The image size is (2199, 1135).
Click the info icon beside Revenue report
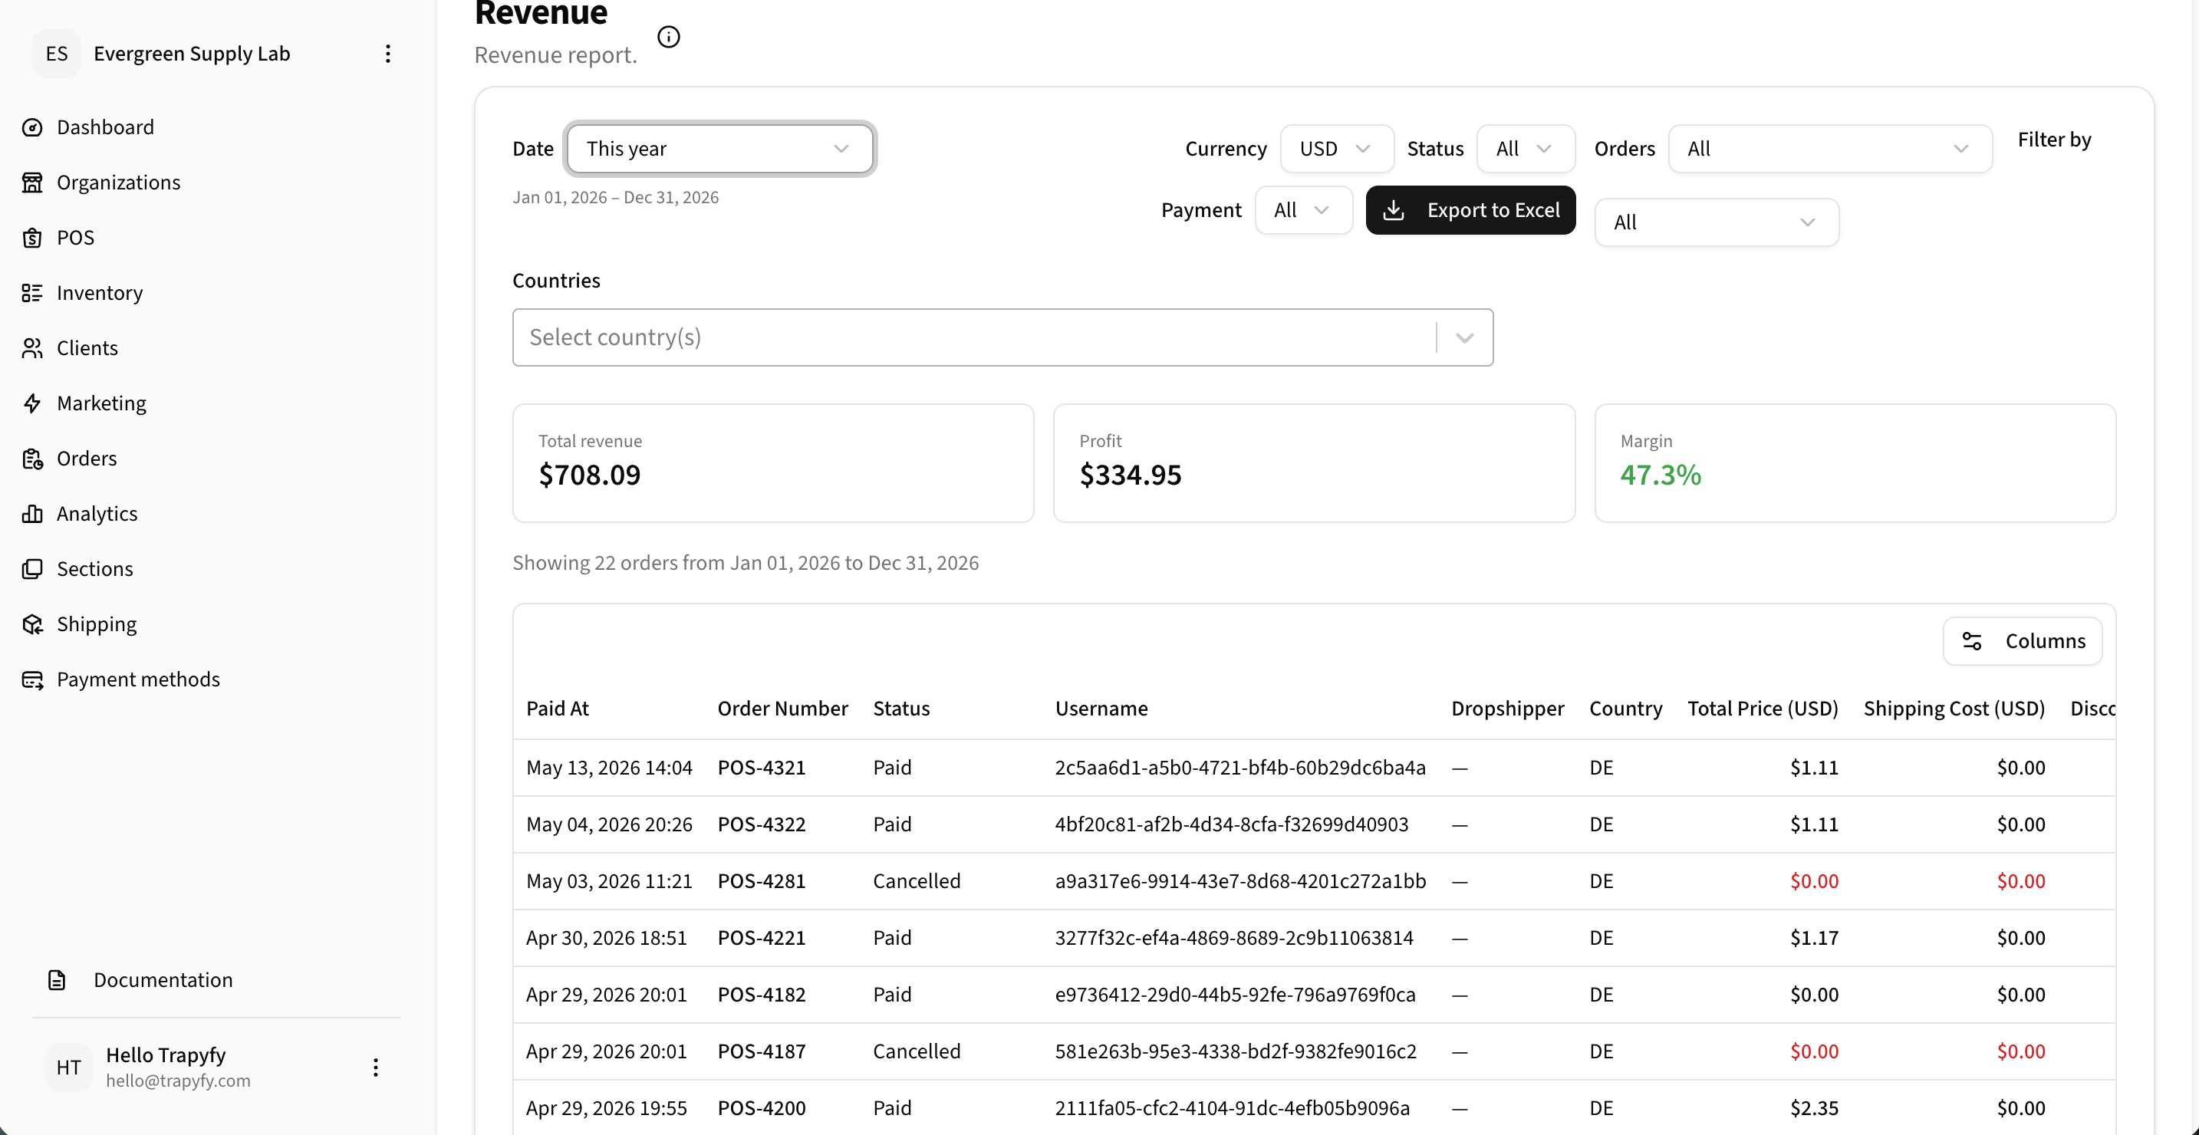[668, 37]
